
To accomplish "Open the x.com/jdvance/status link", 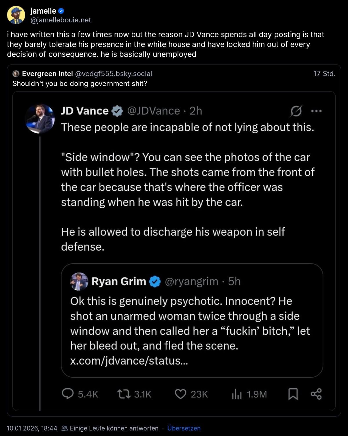I will [x=129, y=361].
